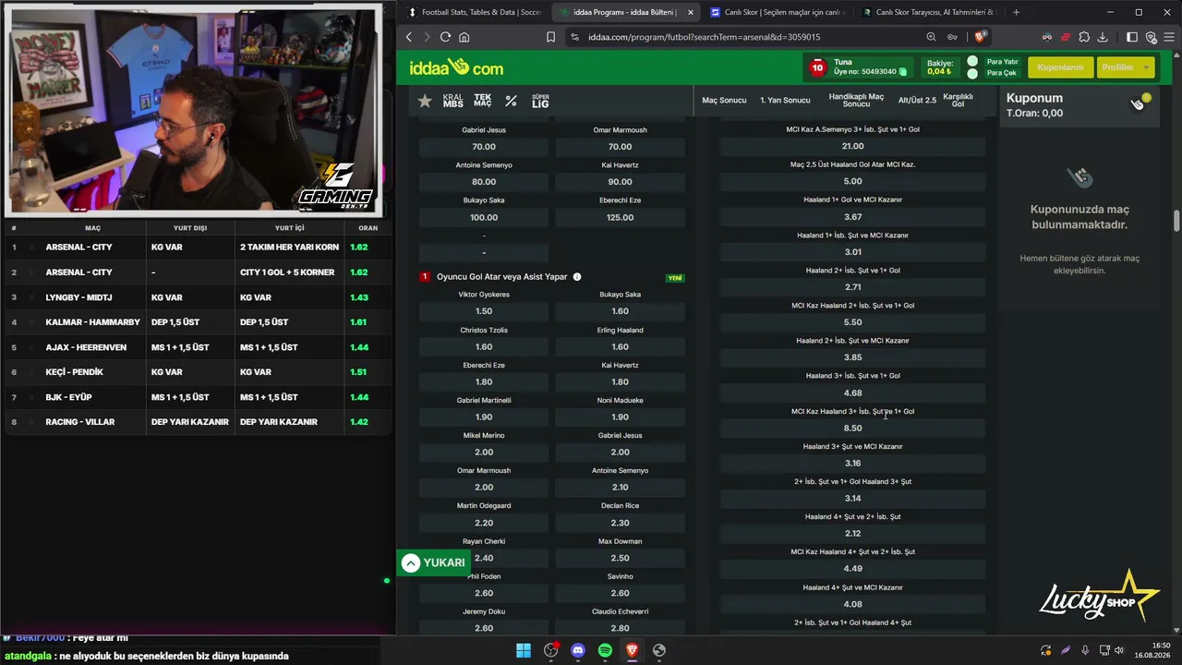1182x665 pixels.
Task: Select the 1. Yarı Sonucu market tab
Action: pos(785,101)
